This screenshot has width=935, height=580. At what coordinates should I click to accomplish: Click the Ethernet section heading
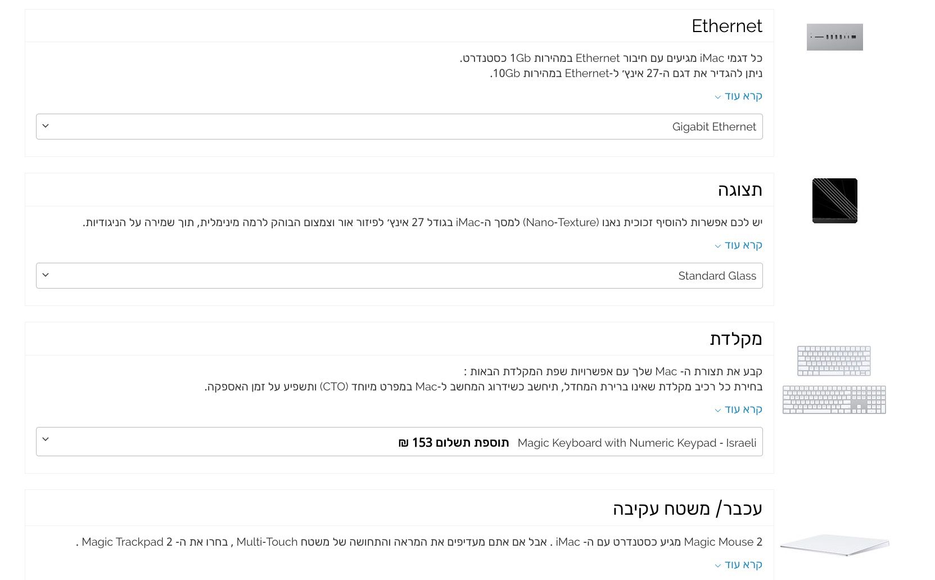pyautogui.click(x=726, y=26)
